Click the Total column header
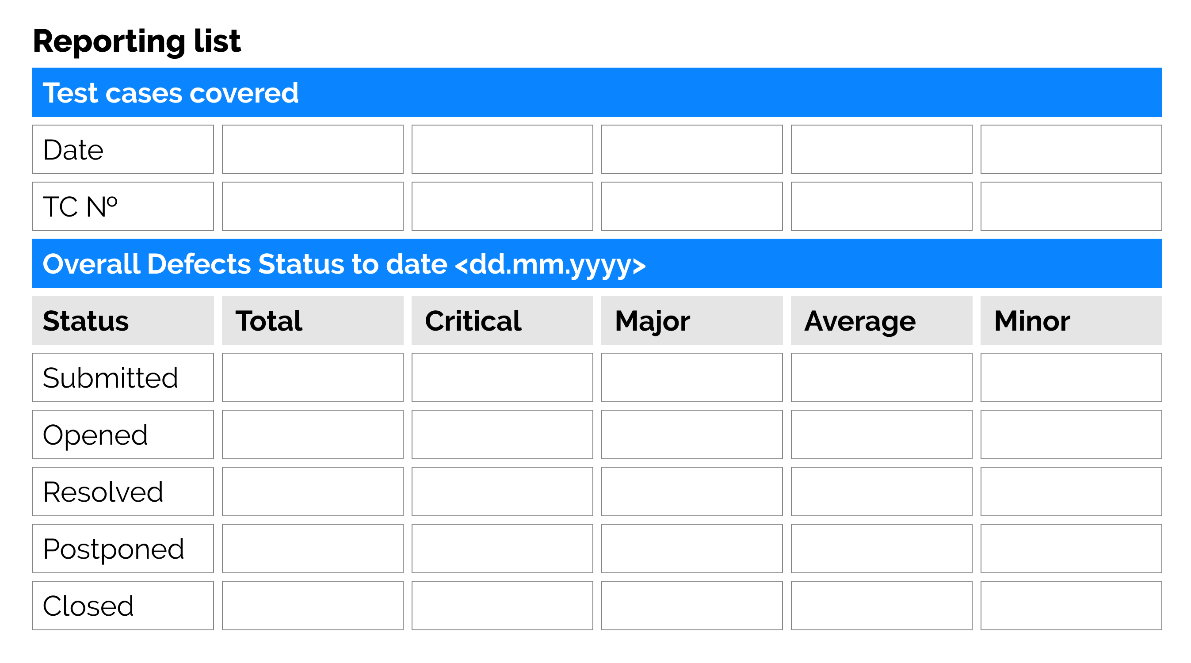The width and height of the screenshot is (1191, 663). pos(313,320)
